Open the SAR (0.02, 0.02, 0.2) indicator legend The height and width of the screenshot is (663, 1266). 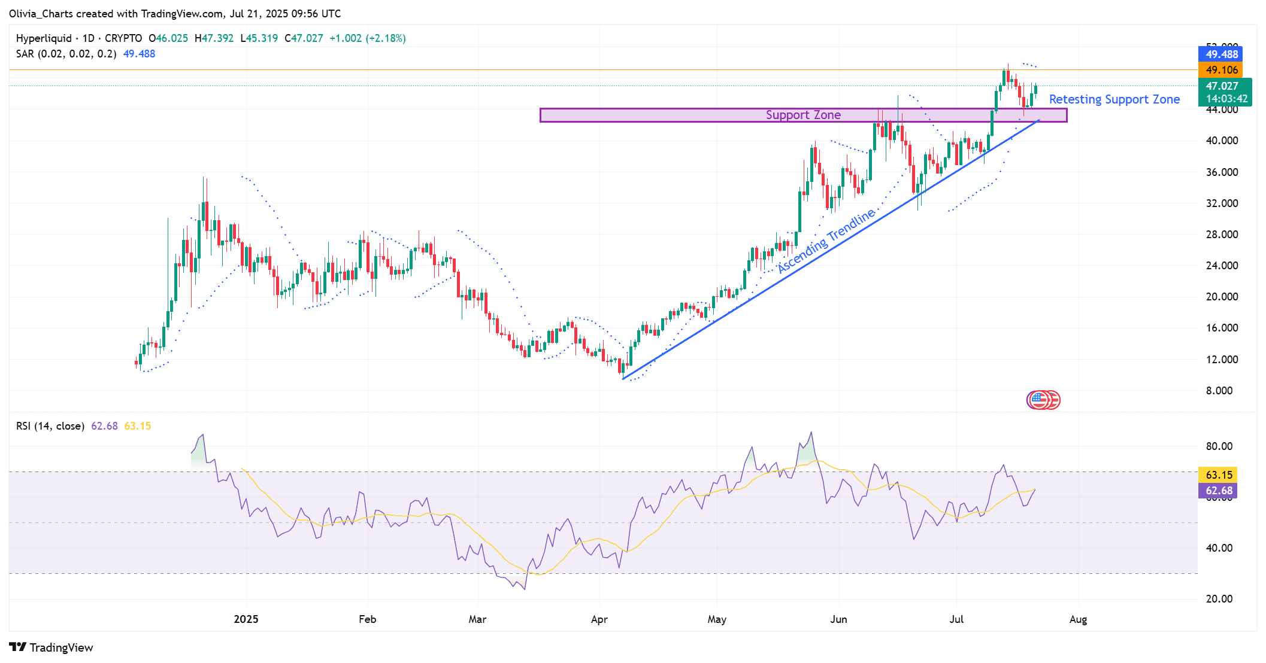[66, 54]
